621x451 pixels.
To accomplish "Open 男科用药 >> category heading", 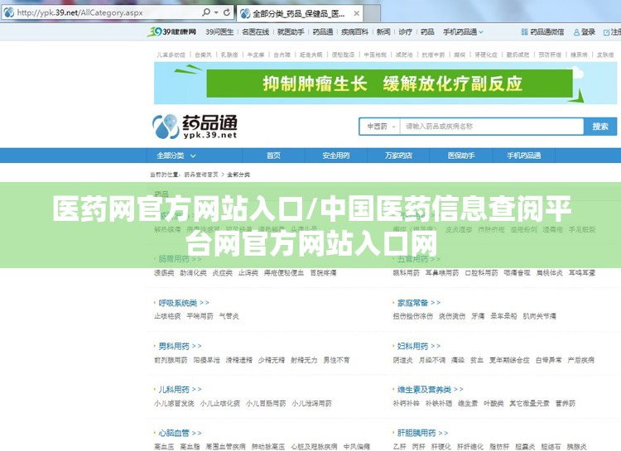I will click(x=180, y=347).
